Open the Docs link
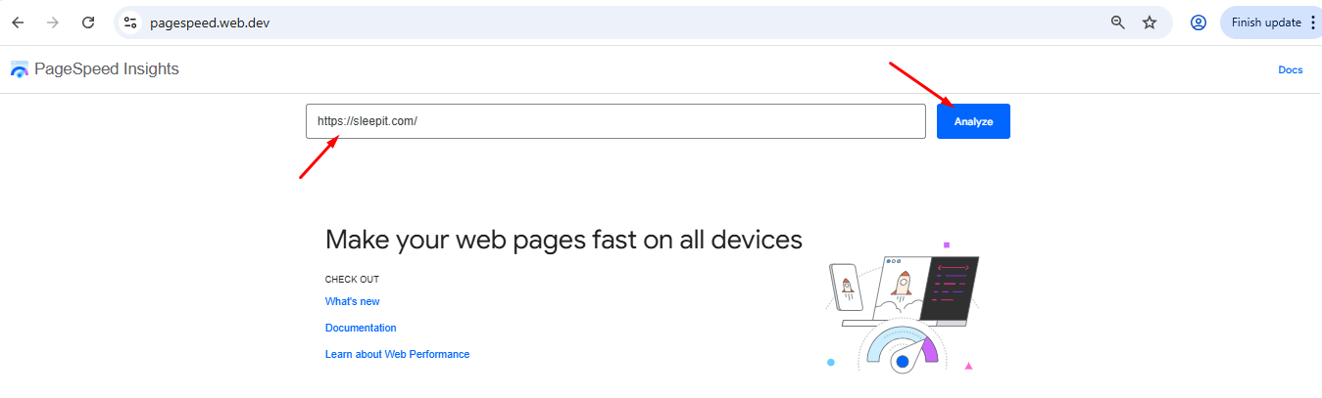The image size is (1322, 398). tap(1290, 70)
